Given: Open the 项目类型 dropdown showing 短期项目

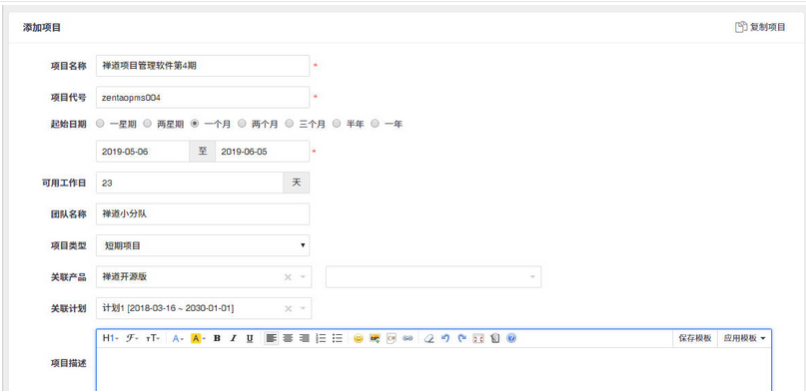Looking at the screenshot, I should [x=203, y=245].
